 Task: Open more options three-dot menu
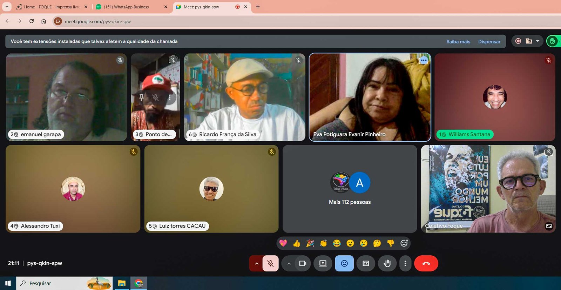click(405, 263)
